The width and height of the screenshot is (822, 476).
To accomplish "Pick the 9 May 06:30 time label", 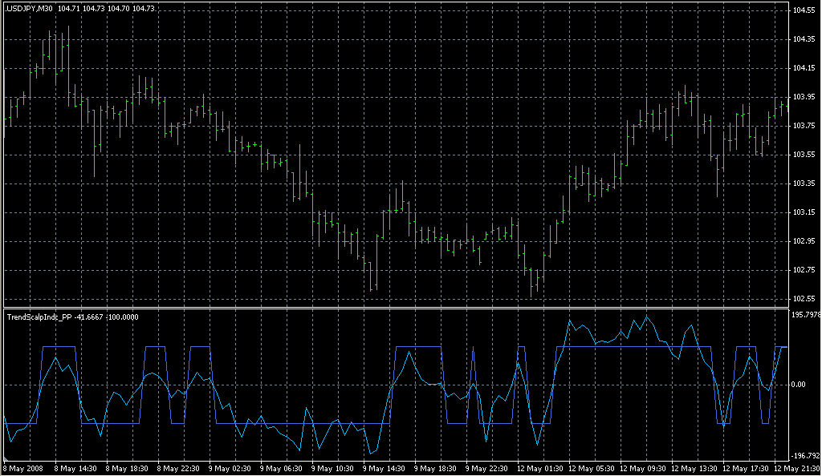I will (x=281, y=469).
